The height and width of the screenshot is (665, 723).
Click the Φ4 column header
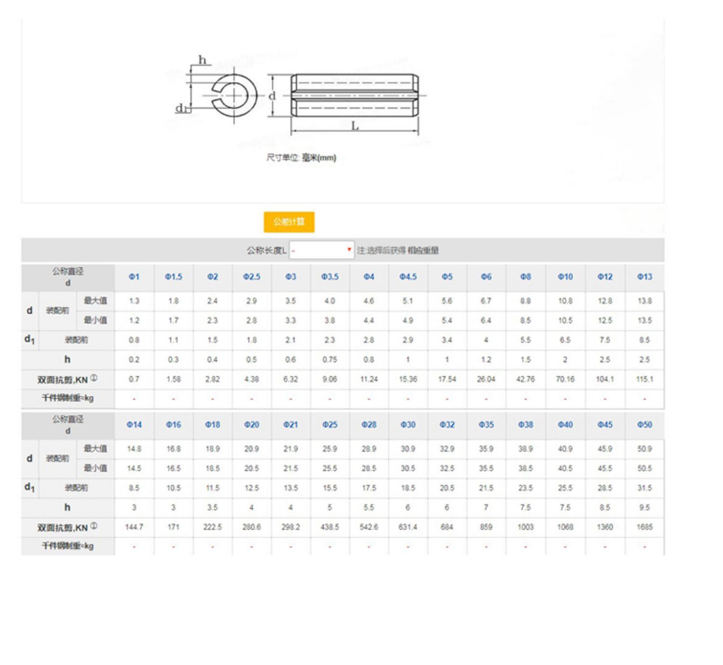coord(369,277)
